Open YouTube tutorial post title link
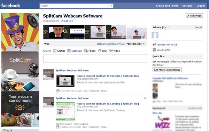Image resolution: width=209 pixels, height=132 pixels. coord(108,76)
